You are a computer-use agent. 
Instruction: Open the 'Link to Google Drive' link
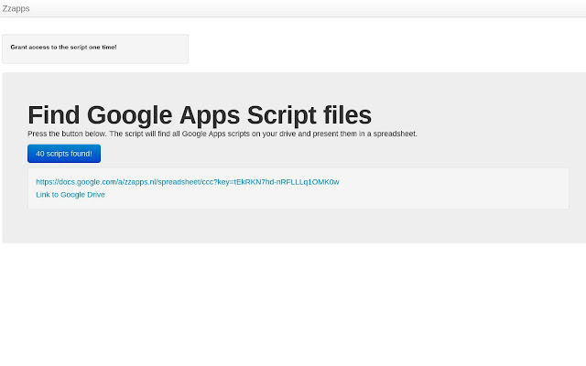click(x=71, y=195)
